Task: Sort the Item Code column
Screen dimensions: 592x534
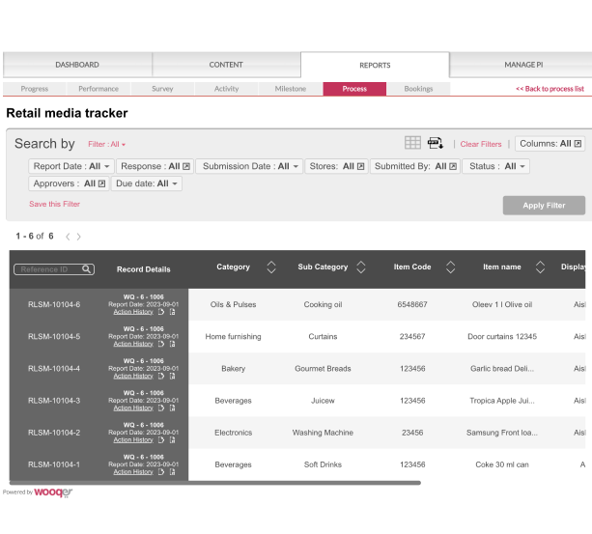Action: coord(450,267)
